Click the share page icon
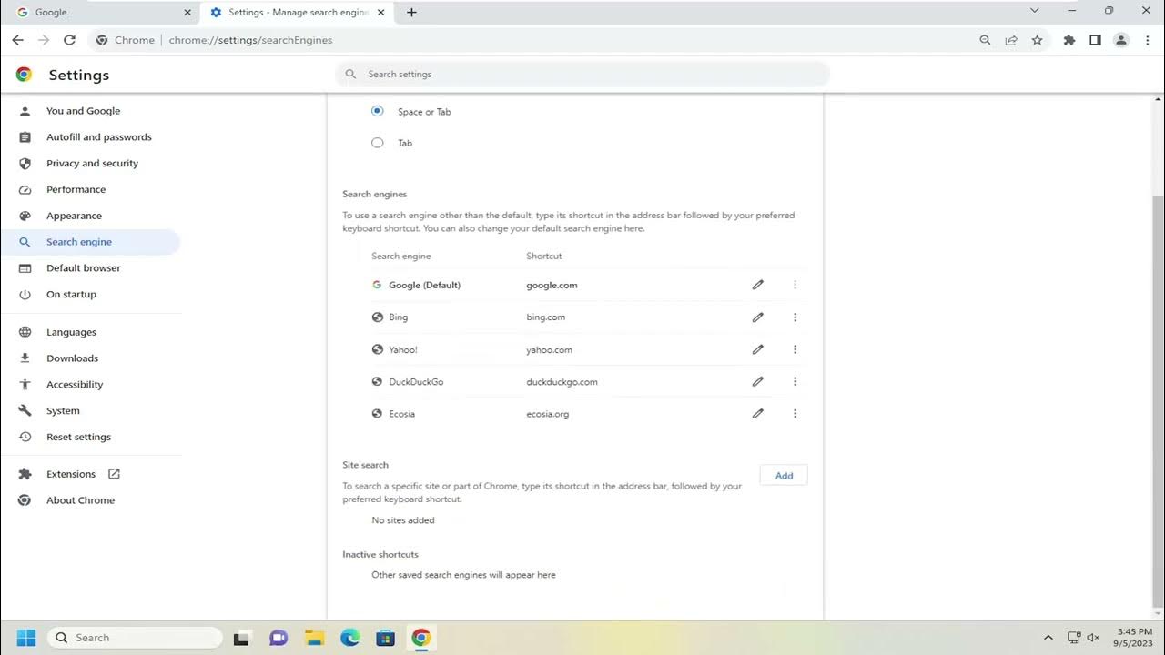 click(x=1011, y=40)
